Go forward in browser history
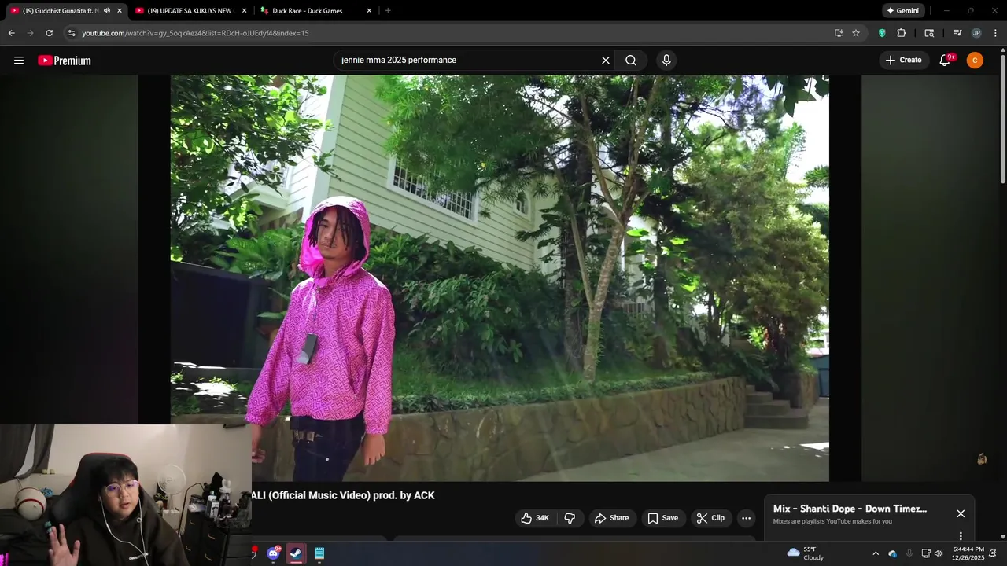The image size is (1007, 566). click(30, 33)
